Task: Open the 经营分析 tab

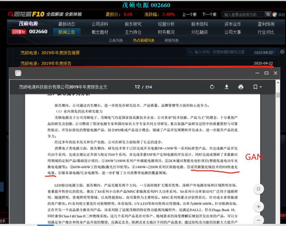Action: coord(166,24)
